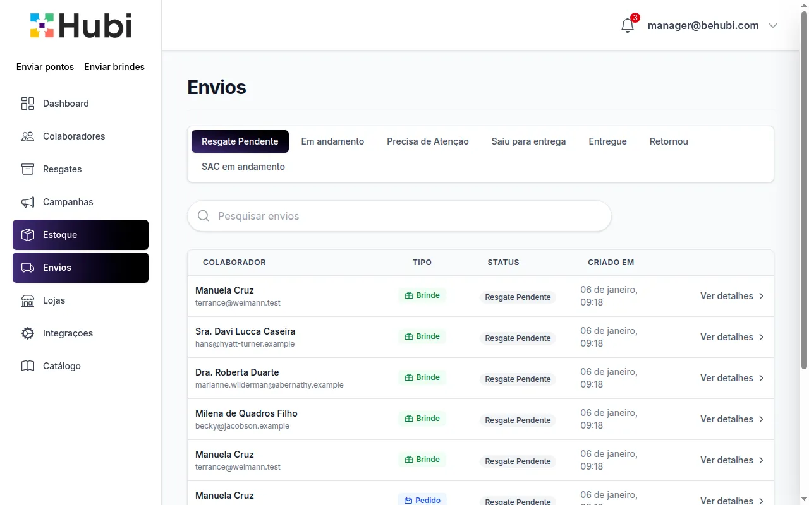Open Resgates from the sidebar icon
The image size is (809, 505).
(28, 169)
